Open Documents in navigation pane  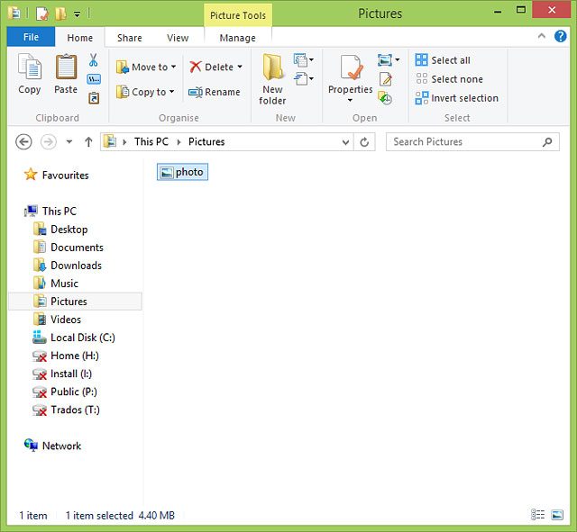pyautogui.click(x=69, y=248)
